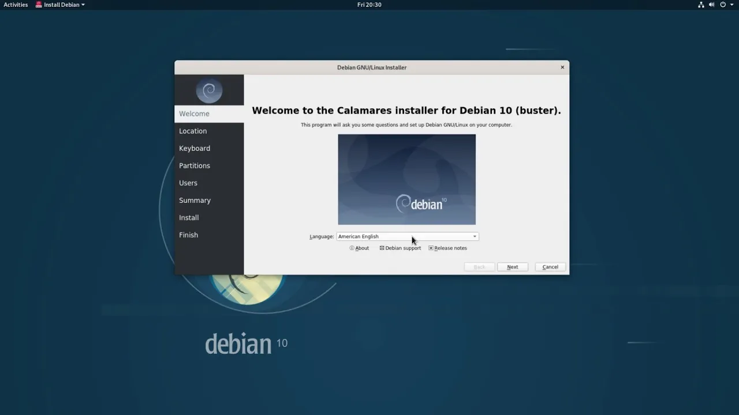The height and width of the screenshot is (415, 739).
Task: Select the Install step in sidebar
Action: click(x=209, y=217)
